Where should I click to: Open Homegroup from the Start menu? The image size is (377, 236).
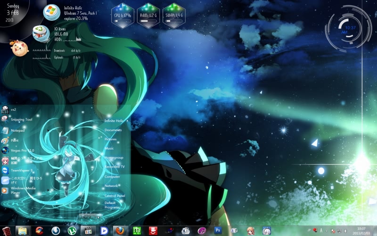114,158
